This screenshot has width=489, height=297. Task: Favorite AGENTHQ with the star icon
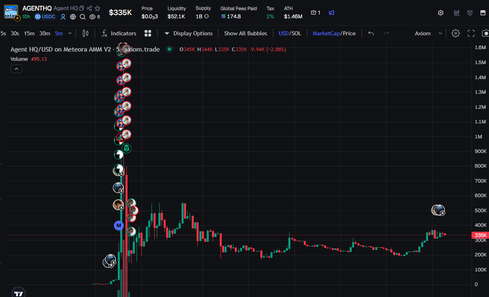(x=97, y=8)
